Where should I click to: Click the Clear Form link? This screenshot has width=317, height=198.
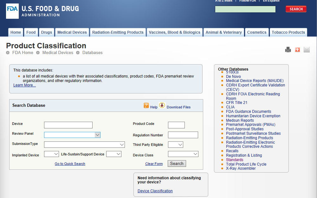(x=154, y=164)
